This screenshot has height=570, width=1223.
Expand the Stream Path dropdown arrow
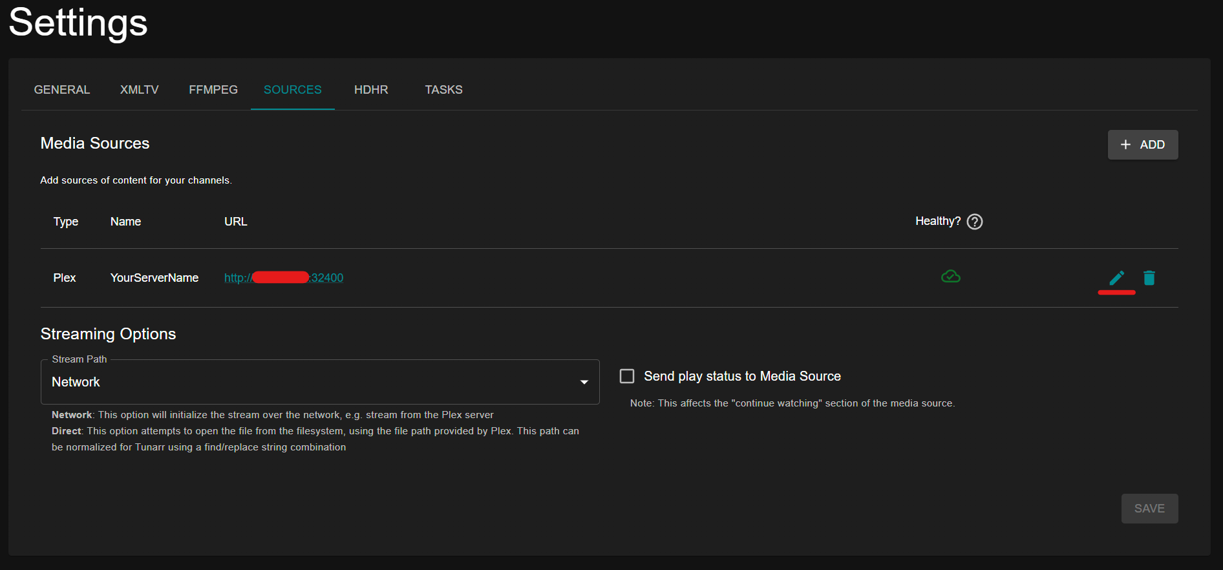click(x=584, y=382)
